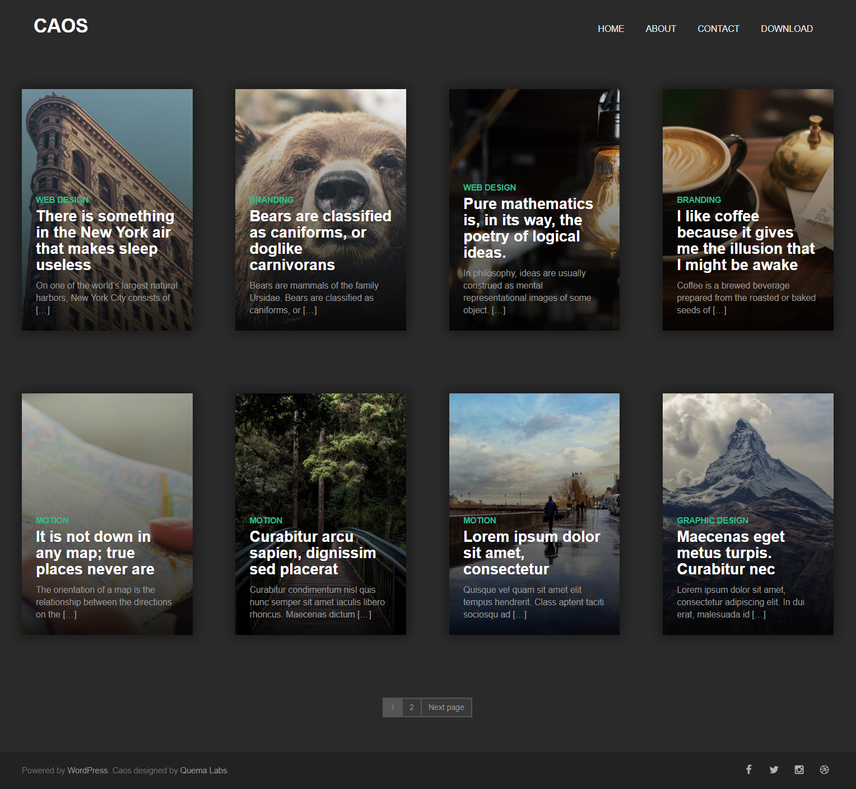The width and height of the screenshot is (856, 789).
Task: Click MOTION category on map post
Action: [52, 521]
